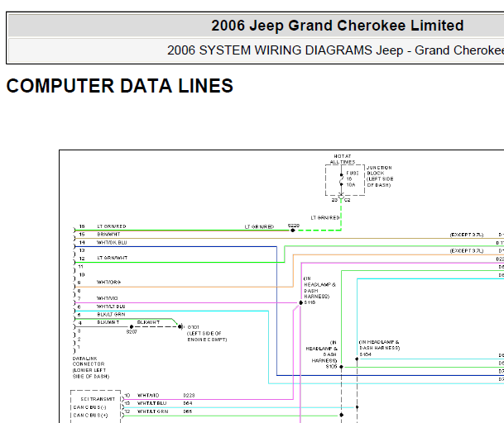Click the S207 splice label
504x423 pixels.
point(132,332)
